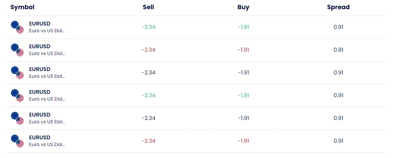Click the Buy column header
The width and height of the screenshot is (399, 158).
[243, 7]
